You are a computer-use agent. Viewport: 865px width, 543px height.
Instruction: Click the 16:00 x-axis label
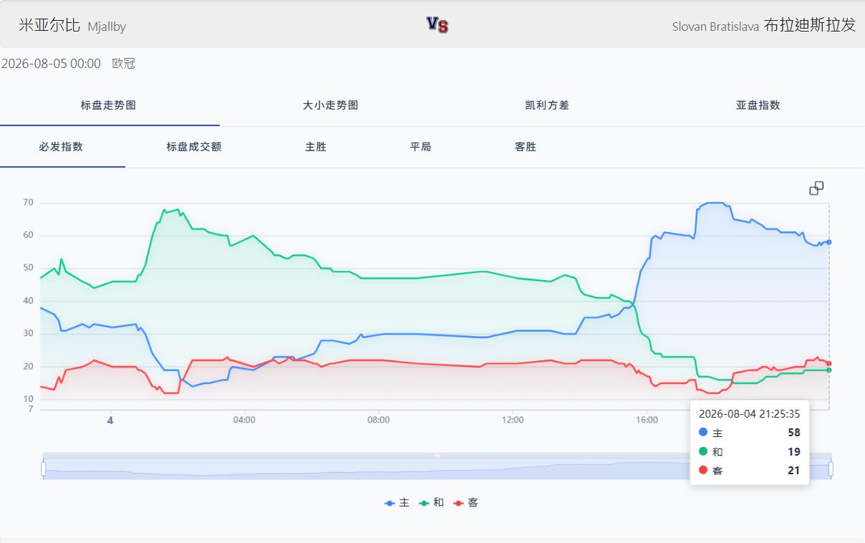(647, 421)
